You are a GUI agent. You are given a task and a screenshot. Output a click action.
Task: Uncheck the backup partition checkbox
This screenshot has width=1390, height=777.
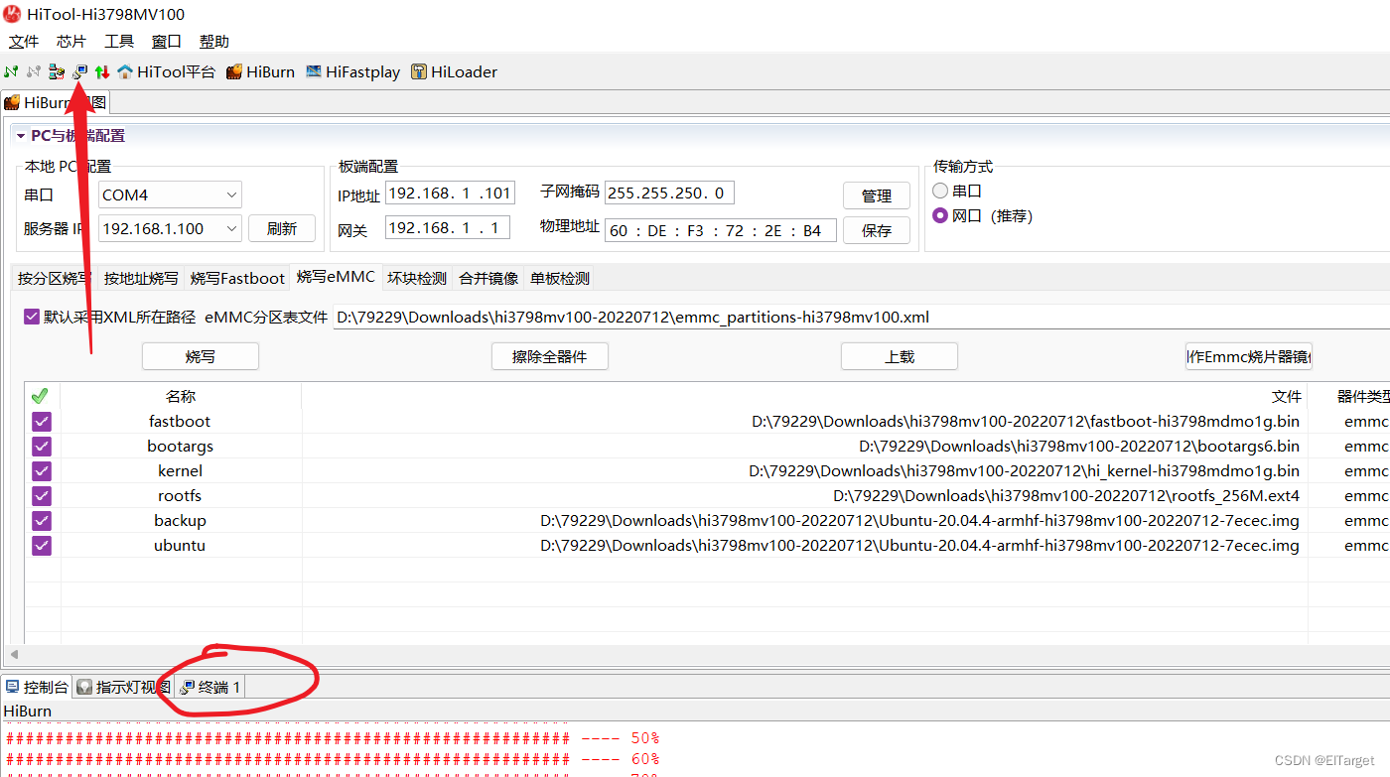41,520
